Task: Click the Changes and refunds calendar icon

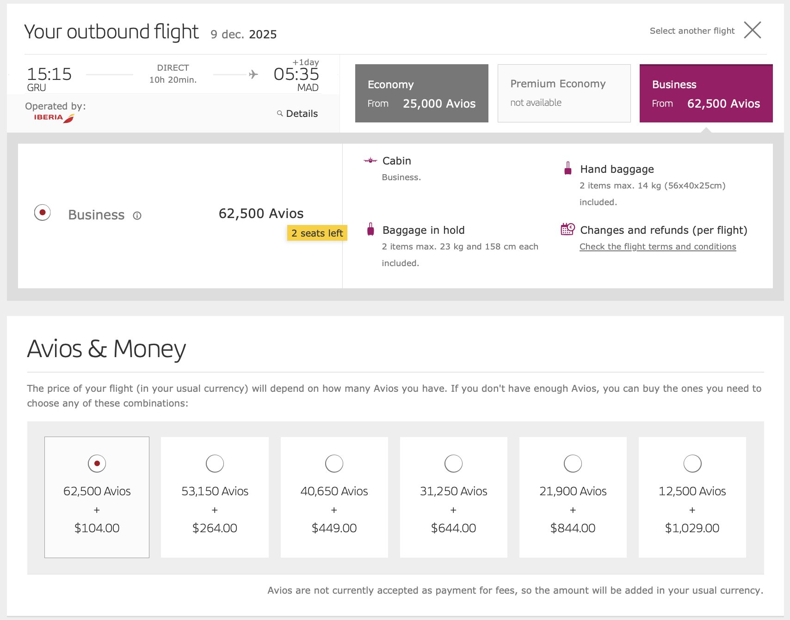Action: tap(568, 229)
